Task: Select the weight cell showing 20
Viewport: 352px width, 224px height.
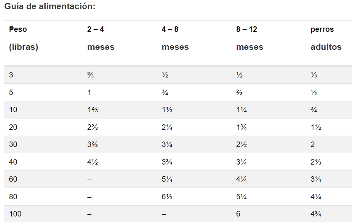Action: 13,127
